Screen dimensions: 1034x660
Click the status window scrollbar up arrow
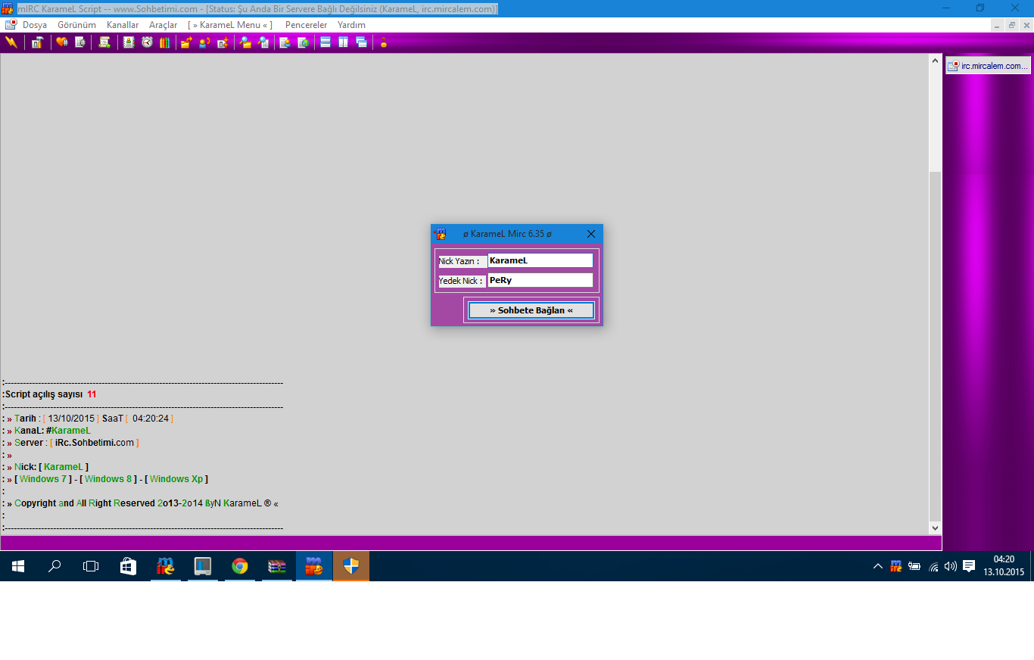[x=936, y=60]
